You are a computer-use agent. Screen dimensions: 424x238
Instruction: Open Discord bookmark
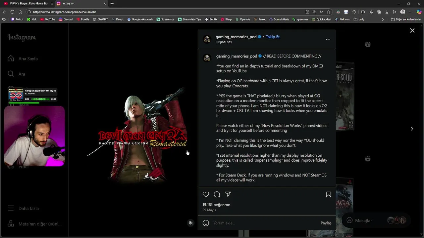point(66,19)
